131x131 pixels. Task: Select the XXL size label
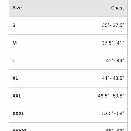(x=17, y=96)
